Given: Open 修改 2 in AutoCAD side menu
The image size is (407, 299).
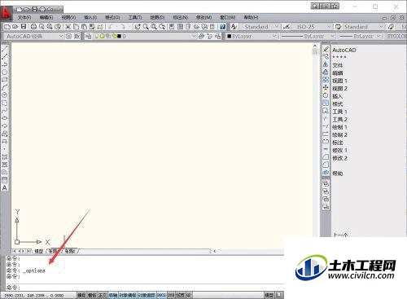Looking at the screenshot, I should [x=339, y=158].
